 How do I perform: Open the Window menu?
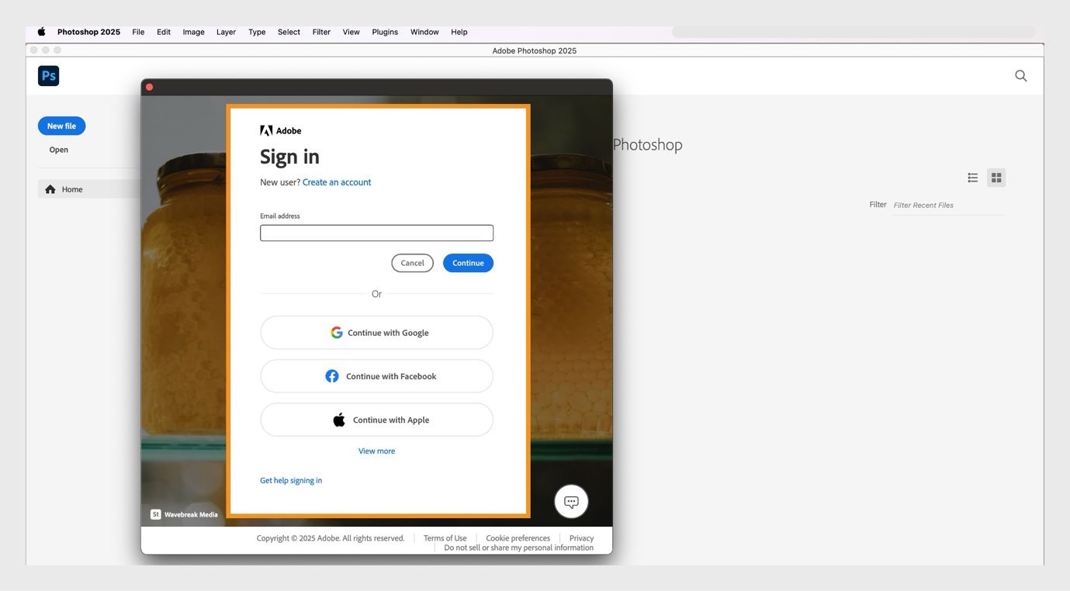click(424, 32)
